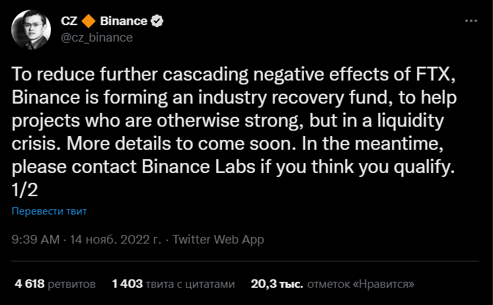Viewport: 493px width, 305px height.
Task: Click the Перевести твит translate link
Action: pyautogui.click(x=50, y=211)
